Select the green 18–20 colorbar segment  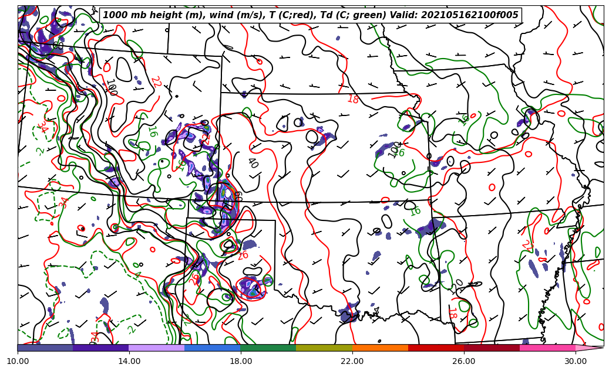coord(268,348)
